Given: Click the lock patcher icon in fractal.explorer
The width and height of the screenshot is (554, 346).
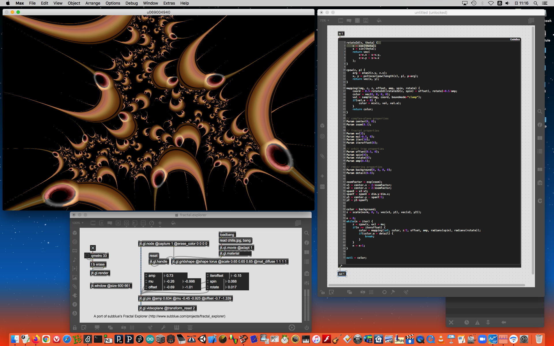Looking at the screenshot, I should coord(75,328).
